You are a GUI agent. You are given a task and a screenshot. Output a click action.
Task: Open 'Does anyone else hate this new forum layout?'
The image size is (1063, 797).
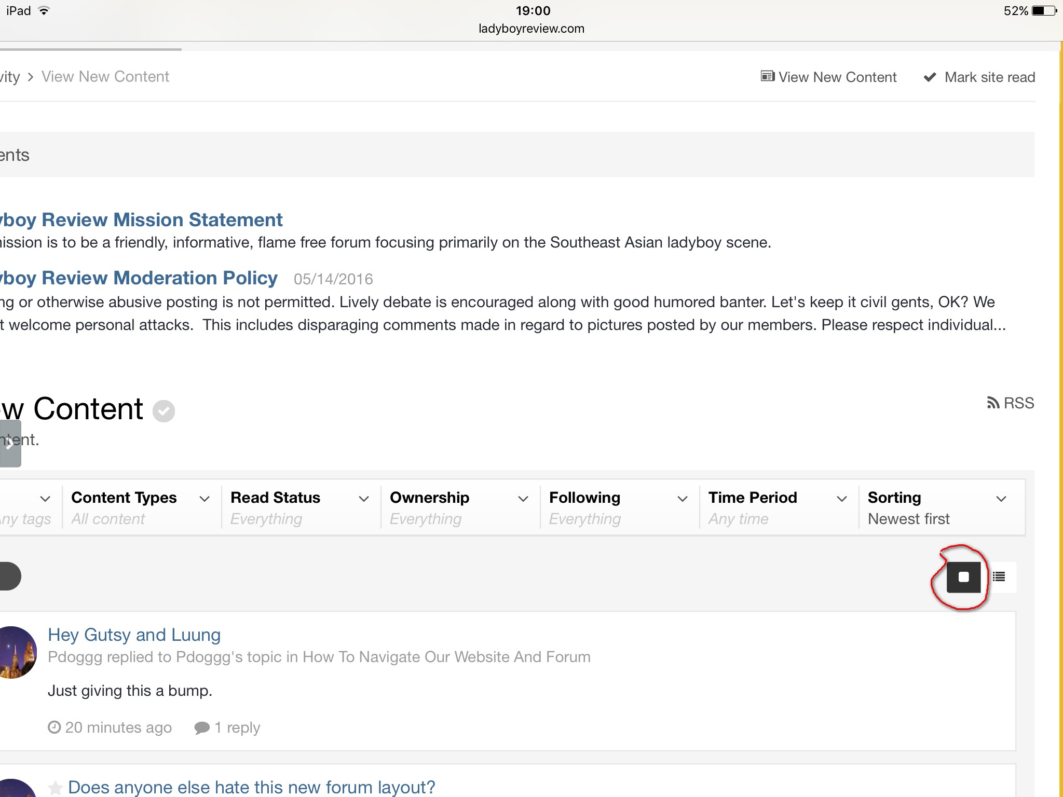[251, 787]
